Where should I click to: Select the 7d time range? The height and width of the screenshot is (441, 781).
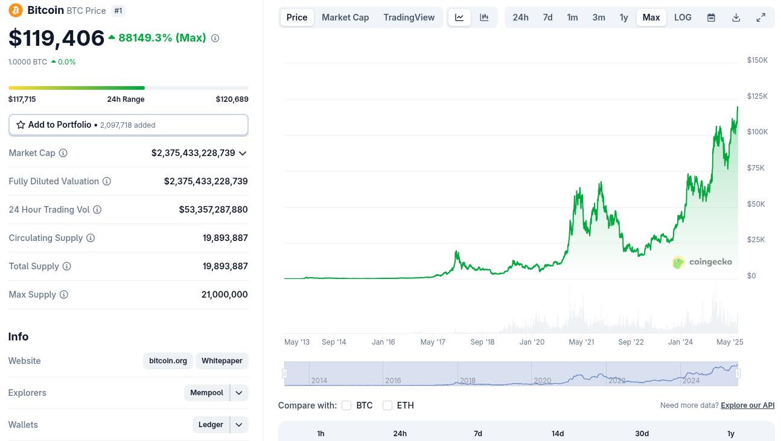(x=547, y=17)
